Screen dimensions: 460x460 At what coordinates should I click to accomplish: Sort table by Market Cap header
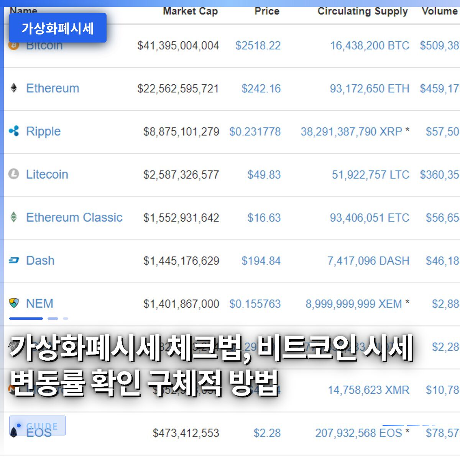click(x=191, y=11)
